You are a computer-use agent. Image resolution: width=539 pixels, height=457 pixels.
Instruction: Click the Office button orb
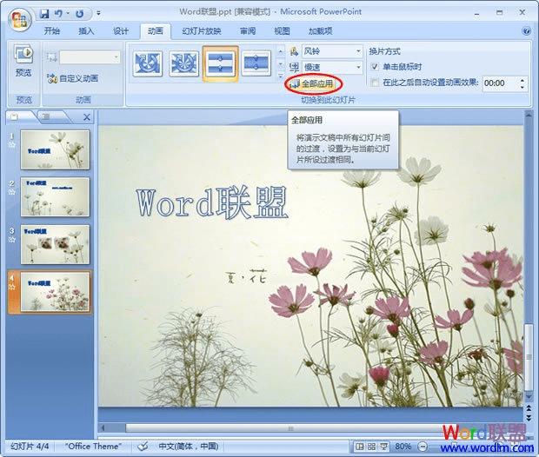tap(20, 19)
